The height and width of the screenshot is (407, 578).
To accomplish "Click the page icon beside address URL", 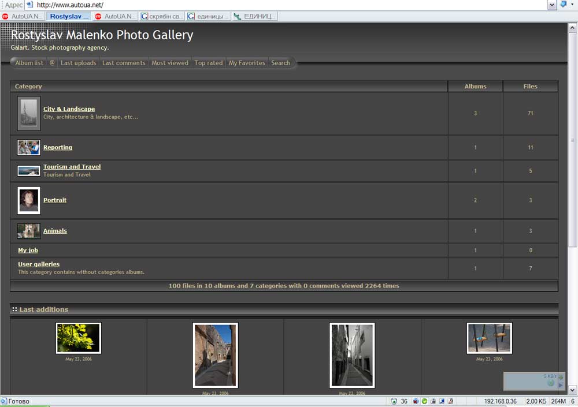I will pos(29,5).
